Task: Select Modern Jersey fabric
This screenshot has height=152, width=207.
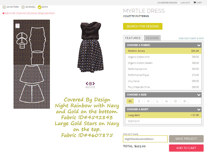Action: click(163, 51)
